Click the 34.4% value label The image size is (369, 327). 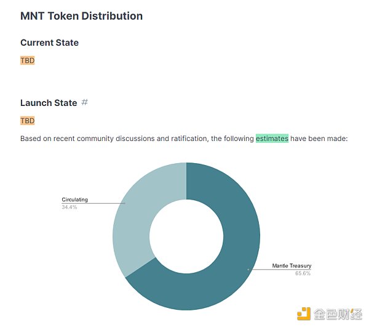[69, 207]
